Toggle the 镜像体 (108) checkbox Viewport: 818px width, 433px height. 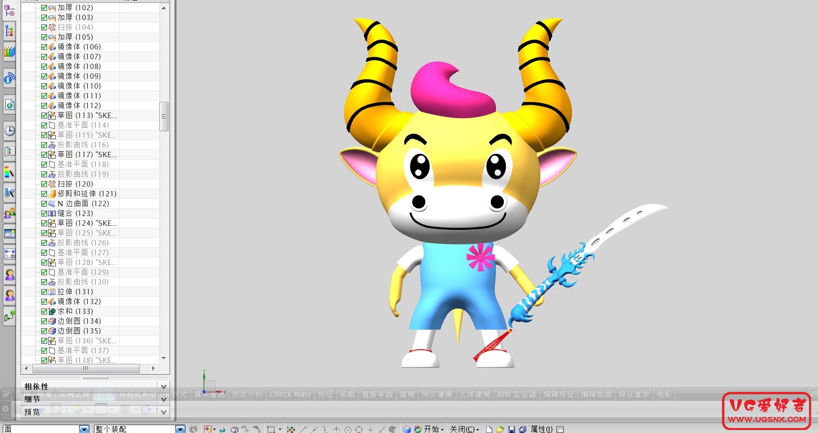[x=44, y=67]
